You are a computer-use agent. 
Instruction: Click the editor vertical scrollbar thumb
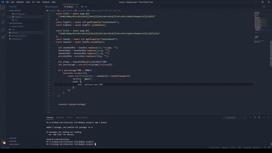click(x=271, y=54)
